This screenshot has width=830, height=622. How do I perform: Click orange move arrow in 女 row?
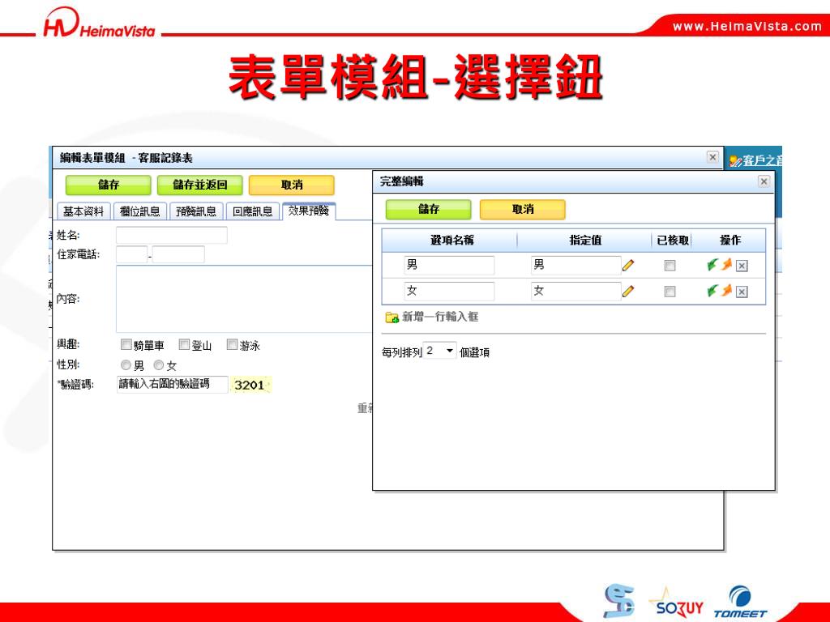click(x=727, y=290)
